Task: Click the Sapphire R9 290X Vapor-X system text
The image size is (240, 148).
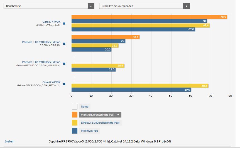Action: 110,141
